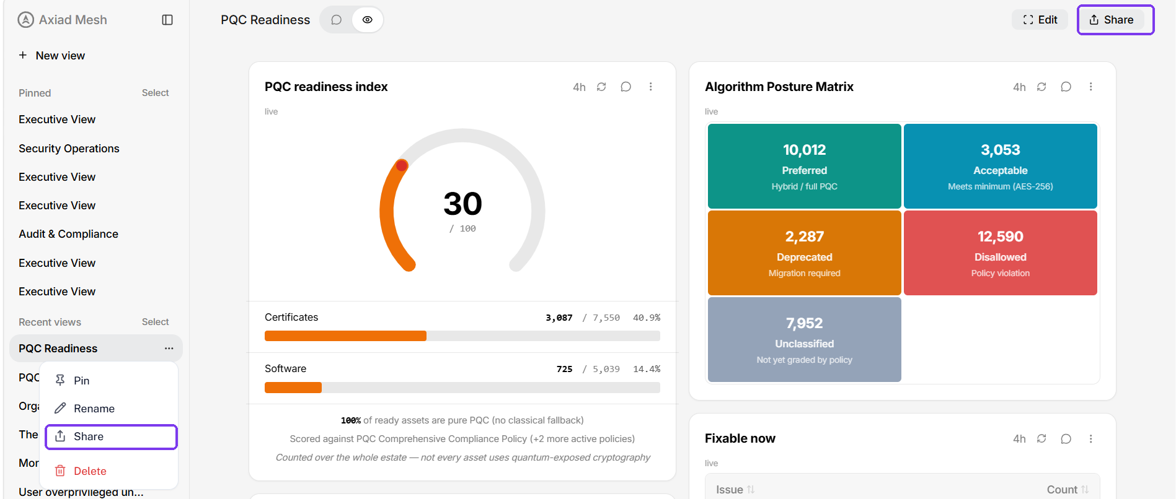Click the Software progress bar
This screenshot has height=499, width=1176.
462,388
